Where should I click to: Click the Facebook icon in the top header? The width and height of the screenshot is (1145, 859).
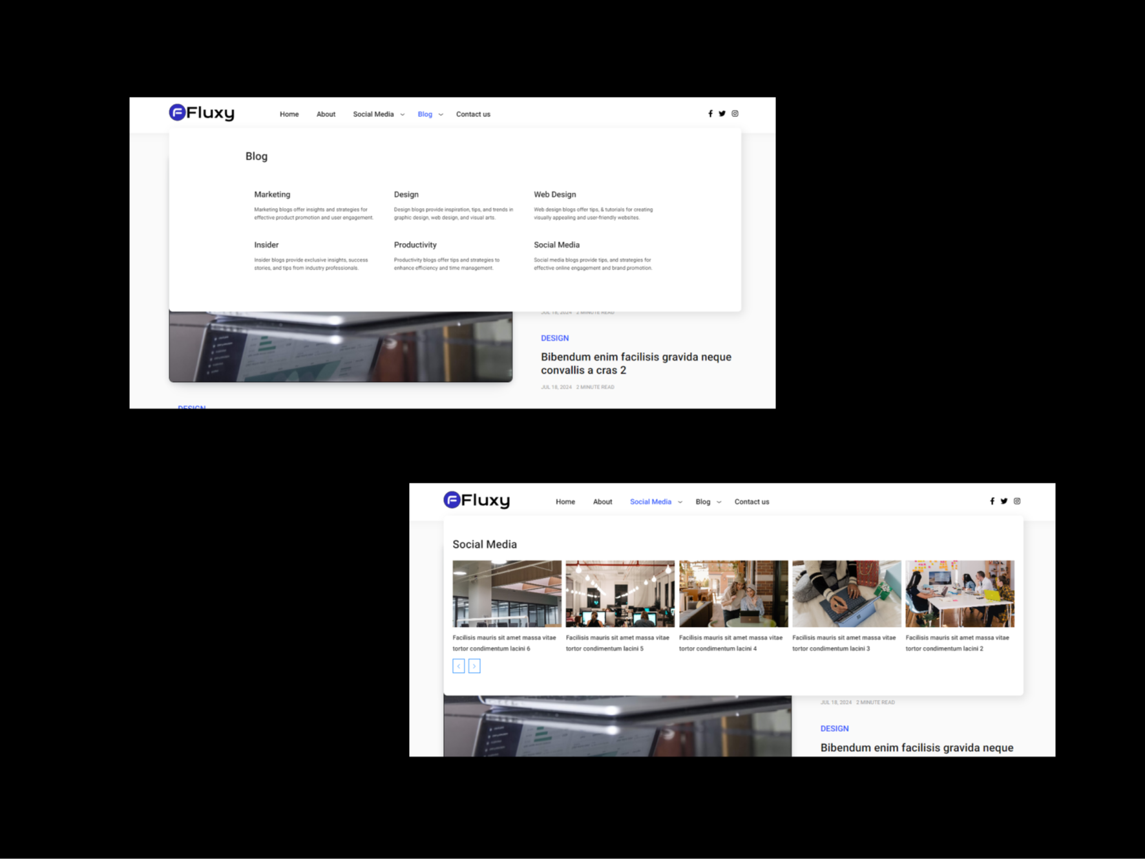710,113
